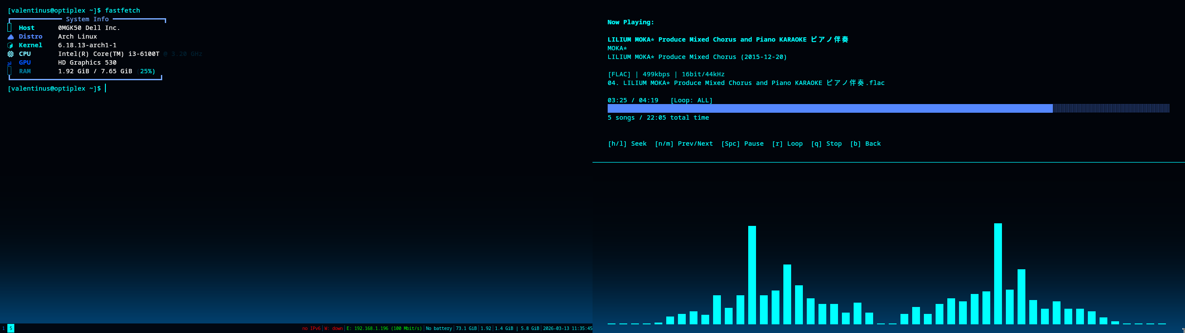The width and height of the screenshot is (1185, 333).
Task: Click the 'Kernel' label
Action: coord(30,46)
